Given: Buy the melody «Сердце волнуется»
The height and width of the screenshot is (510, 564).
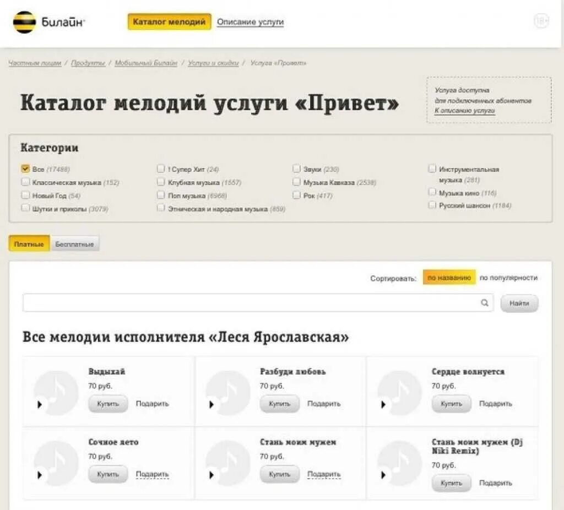Looking at the screenshot, I should pyautogui.click(x=452, y=404).
